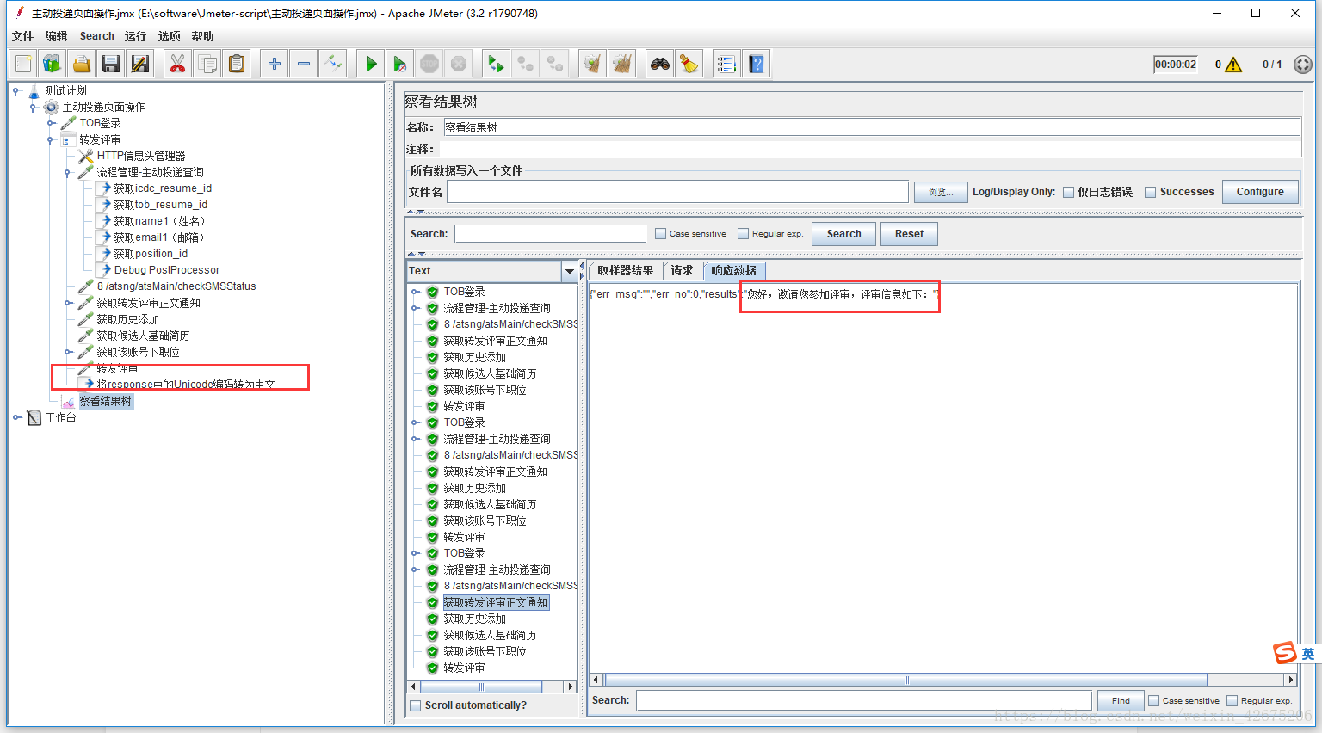
Task: Open the 文件 menu
Action: pyautogui.click(x=22, y=36)
